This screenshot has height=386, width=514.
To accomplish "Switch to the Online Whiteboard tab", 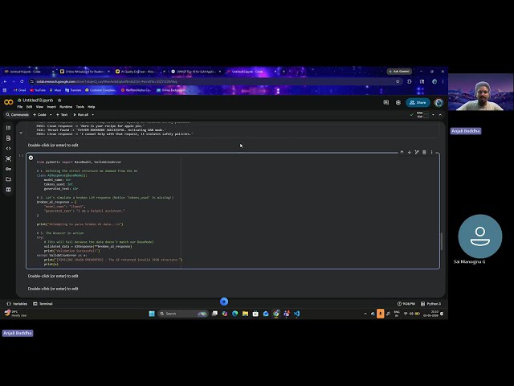I will [x=84, y=72].
